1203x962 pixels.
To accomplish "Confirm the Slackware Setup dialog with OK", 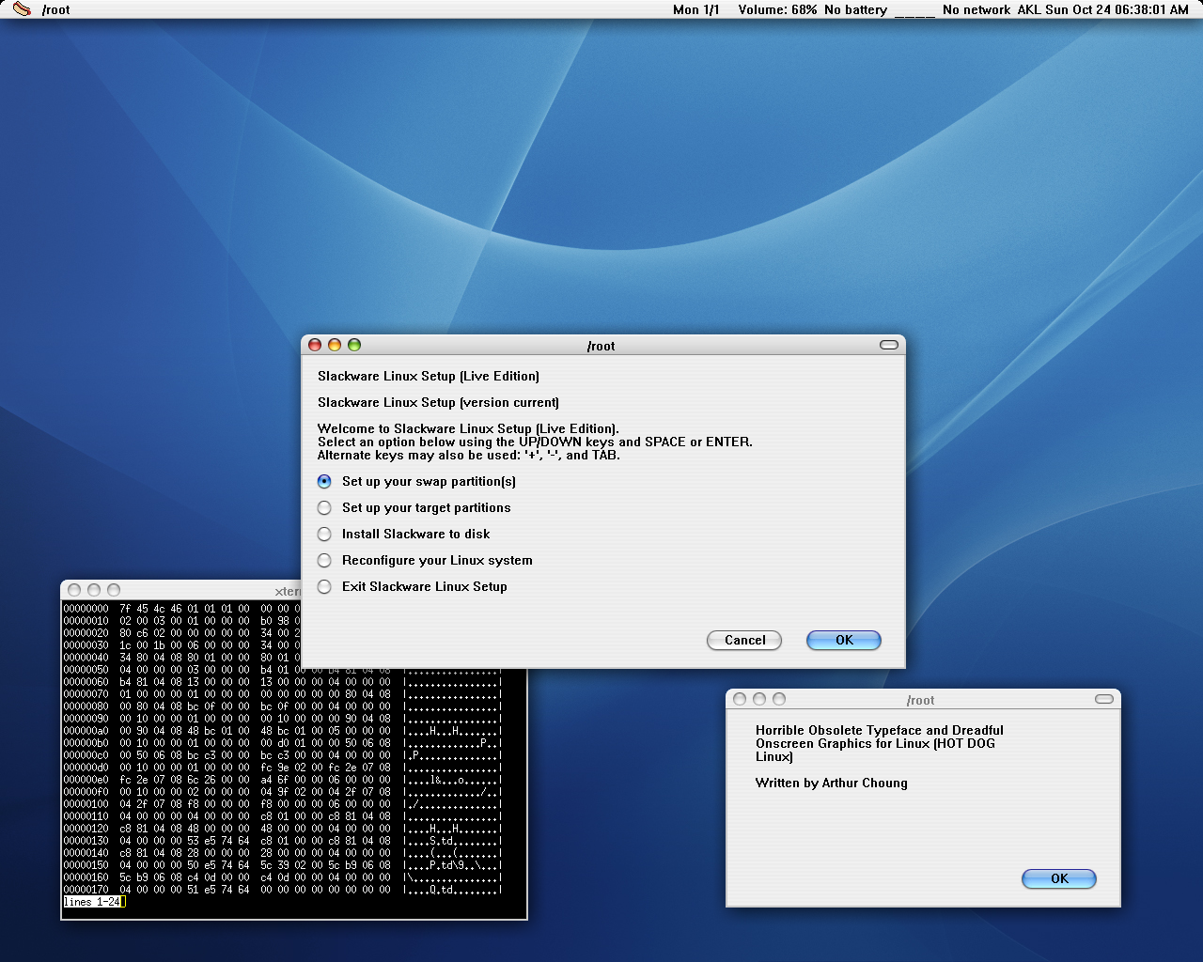I will click(844, 640).
